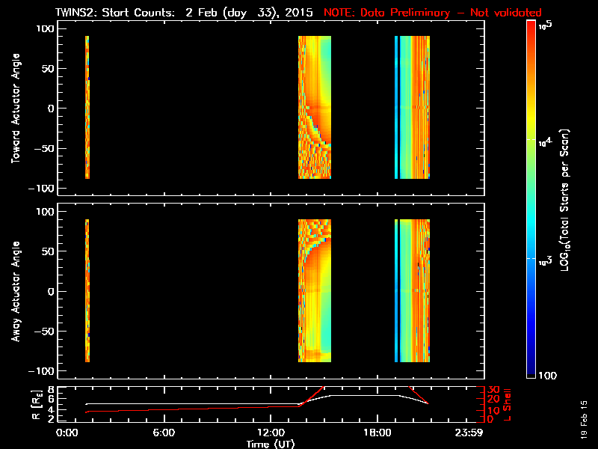598x449 pixels.
Task: Click the 'R [RE]' axis label
Action: tap(37, 404)
